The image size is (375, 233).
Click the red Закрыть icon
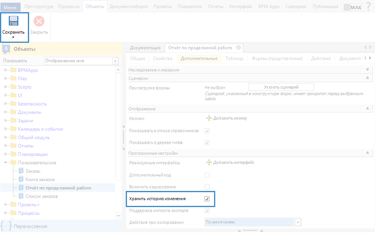click(39, 21)
